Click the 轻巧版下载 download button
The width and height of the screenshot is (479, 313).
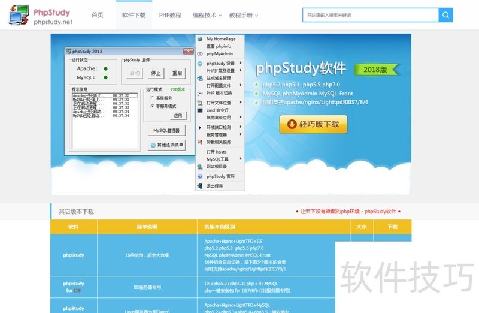313,124
